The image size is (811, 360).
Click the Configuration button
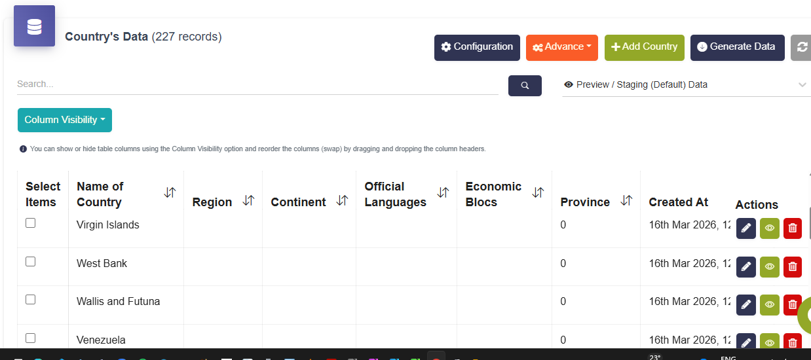(477, 47)
